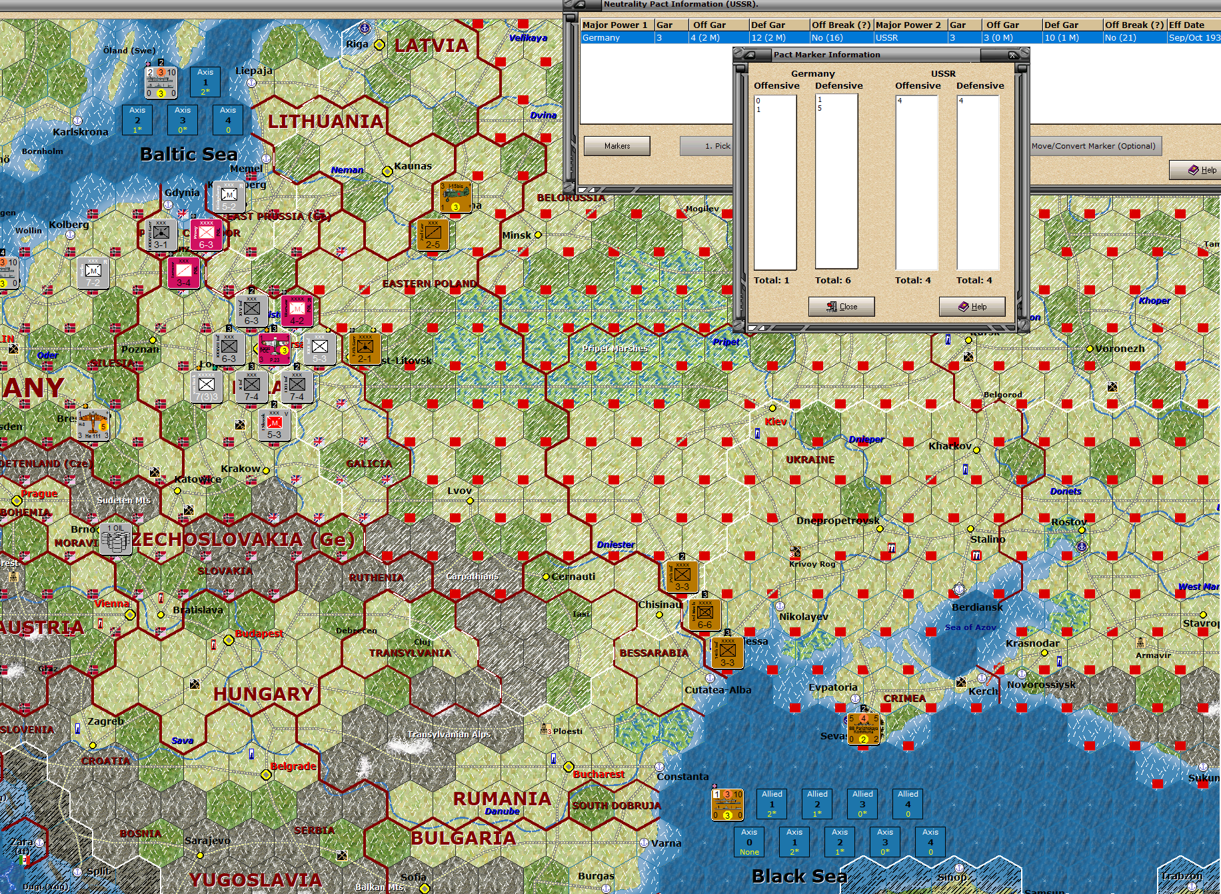This screenshot has height=894, width=1221.
Task: Dismiss the Pact Marker dialog via its title-bar X
Action: (1012, 55)
